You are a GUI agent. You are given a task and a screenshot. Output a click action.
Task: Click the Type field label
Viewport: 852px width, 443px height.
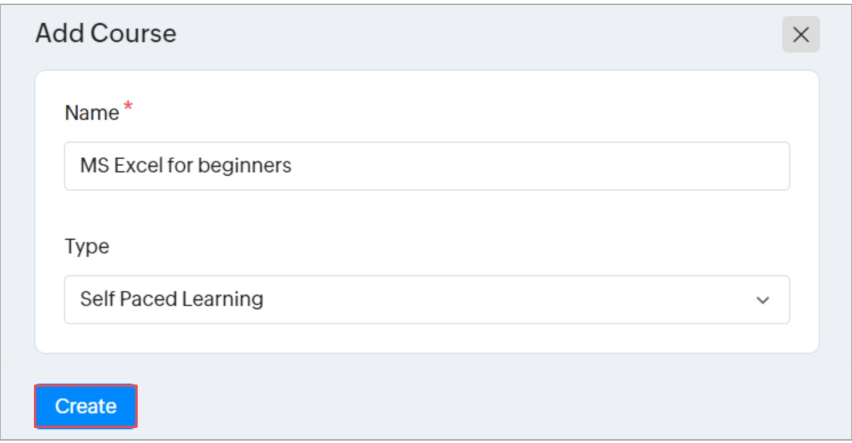click(86, 247)
